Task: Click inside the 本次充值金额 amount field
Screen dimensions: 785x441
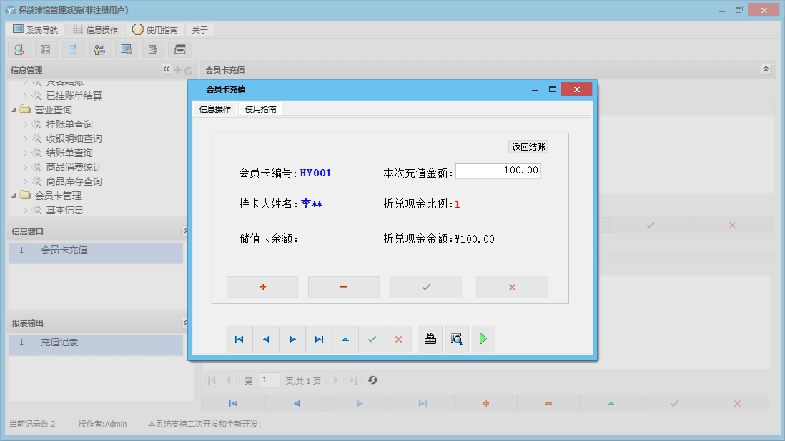Action: (x=498, y=171)
